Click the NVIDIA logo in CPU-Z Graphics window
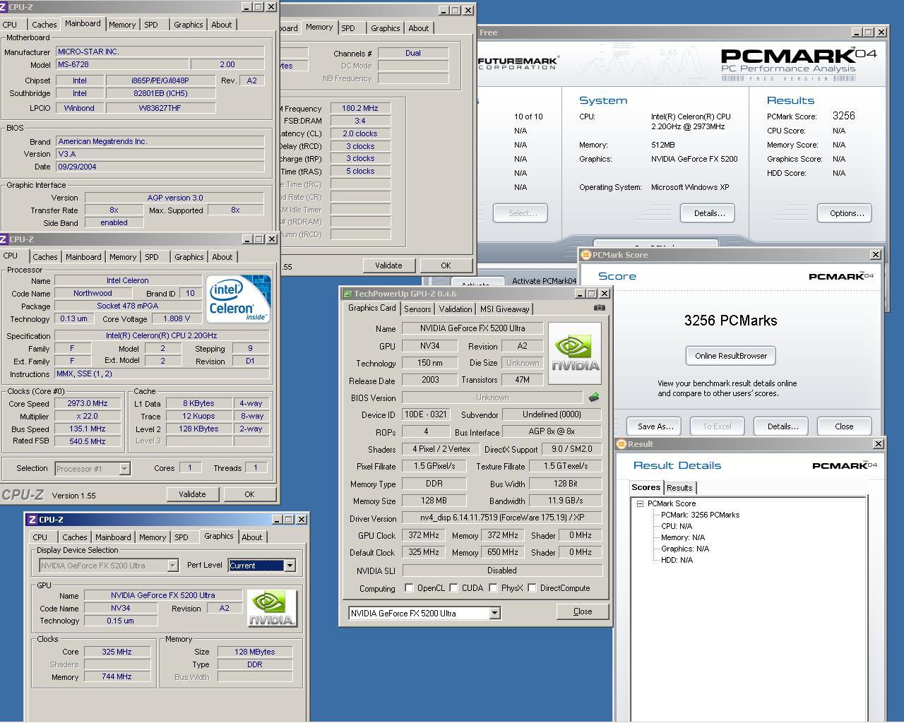The image size is (904, 723). pyautogui.click(x=272, y=609)
